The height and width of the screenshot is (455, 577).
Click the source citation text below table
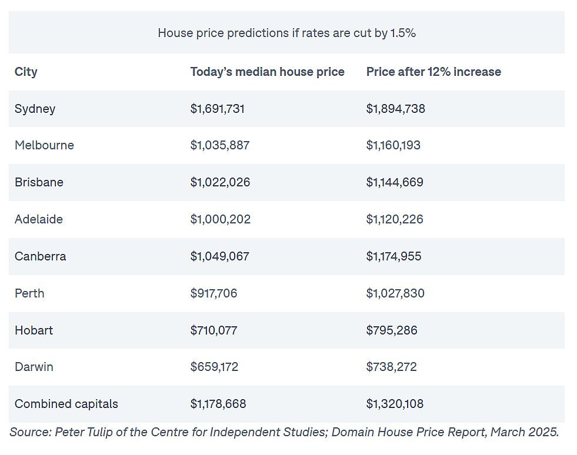pyautogui.click(x=284, y=432)
